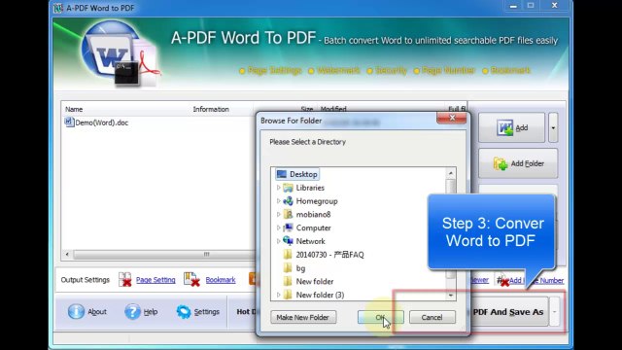Image resolution: width=622 pixels, height=350 pixels.
Task: Select the 20140730 - 产品FAQ folder
Action: [x=329, y=255]
